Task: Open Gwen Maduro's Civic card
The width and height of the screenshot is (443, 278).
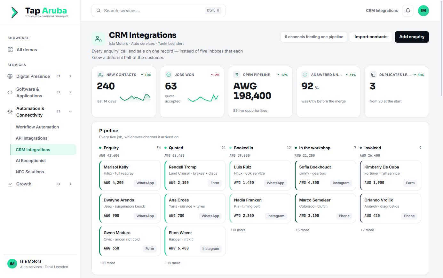Action: [130, 241]
